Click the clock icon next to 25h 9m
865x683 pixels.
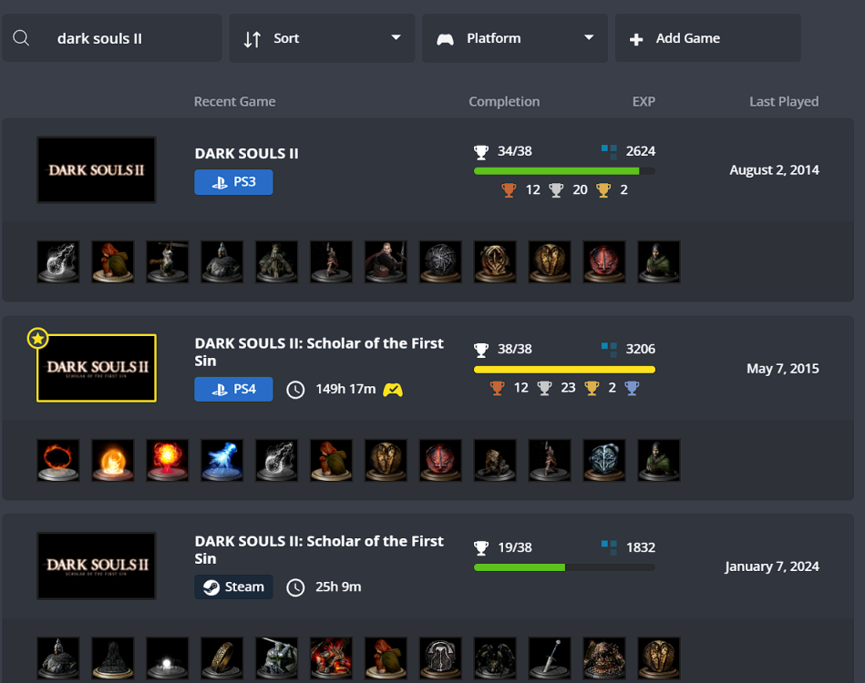295,587
